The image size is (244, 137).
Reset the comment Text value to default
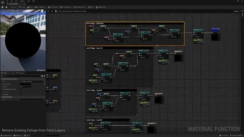click(45, 81)
